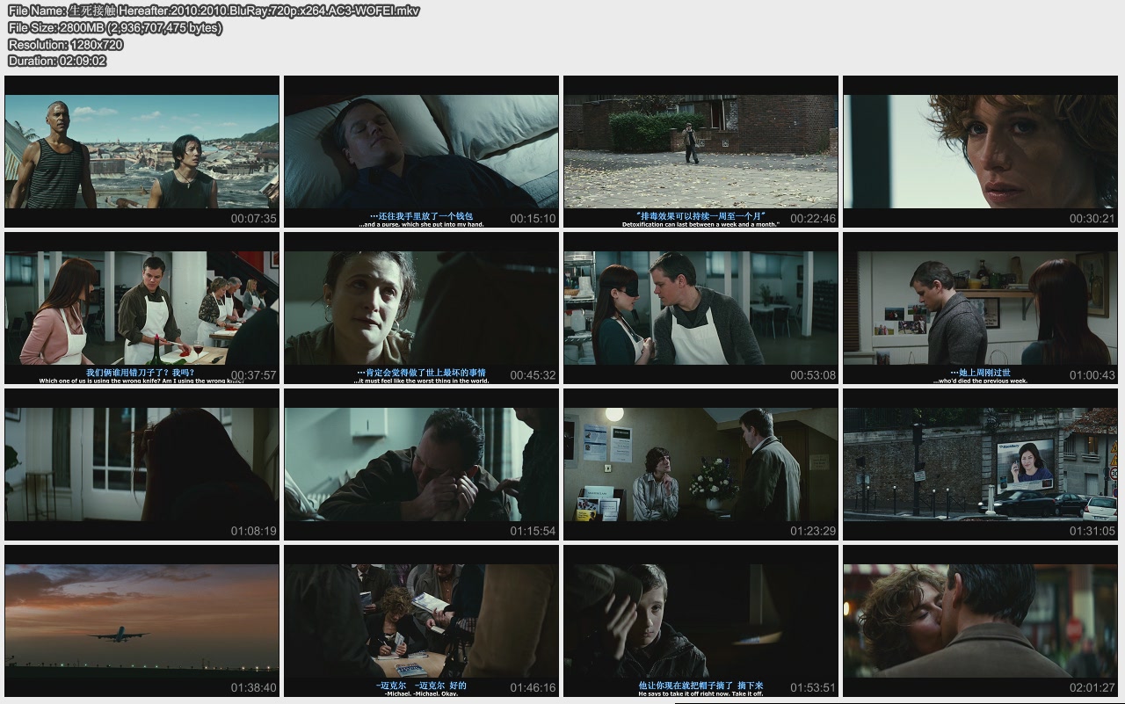Select the thumbnail timestamped 01:00:43

click(x=980, y=308)
